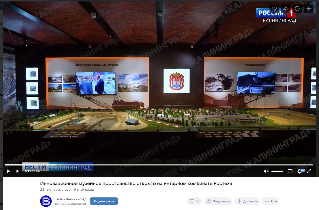The height and width of the screenshot is (210, 319).
Task: Click the Добавить button
Action: pyautogui.click(x=247, y=201)
